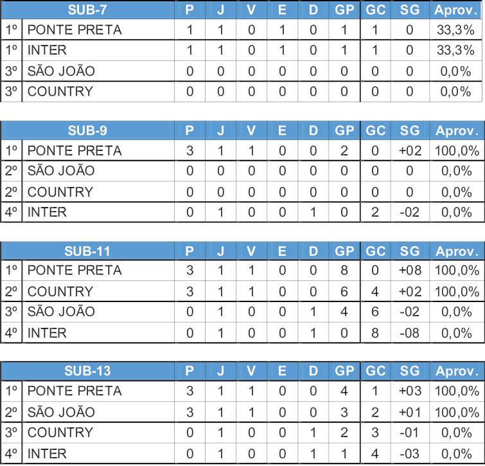The width and height of the screenshot is (485, 466).
Task: Click PONTE PRETA in the SUB-7 table
Action: coord(75,30)
